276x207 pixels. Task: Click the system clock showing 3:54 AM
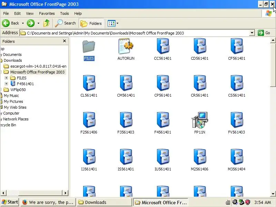(263, 202)
